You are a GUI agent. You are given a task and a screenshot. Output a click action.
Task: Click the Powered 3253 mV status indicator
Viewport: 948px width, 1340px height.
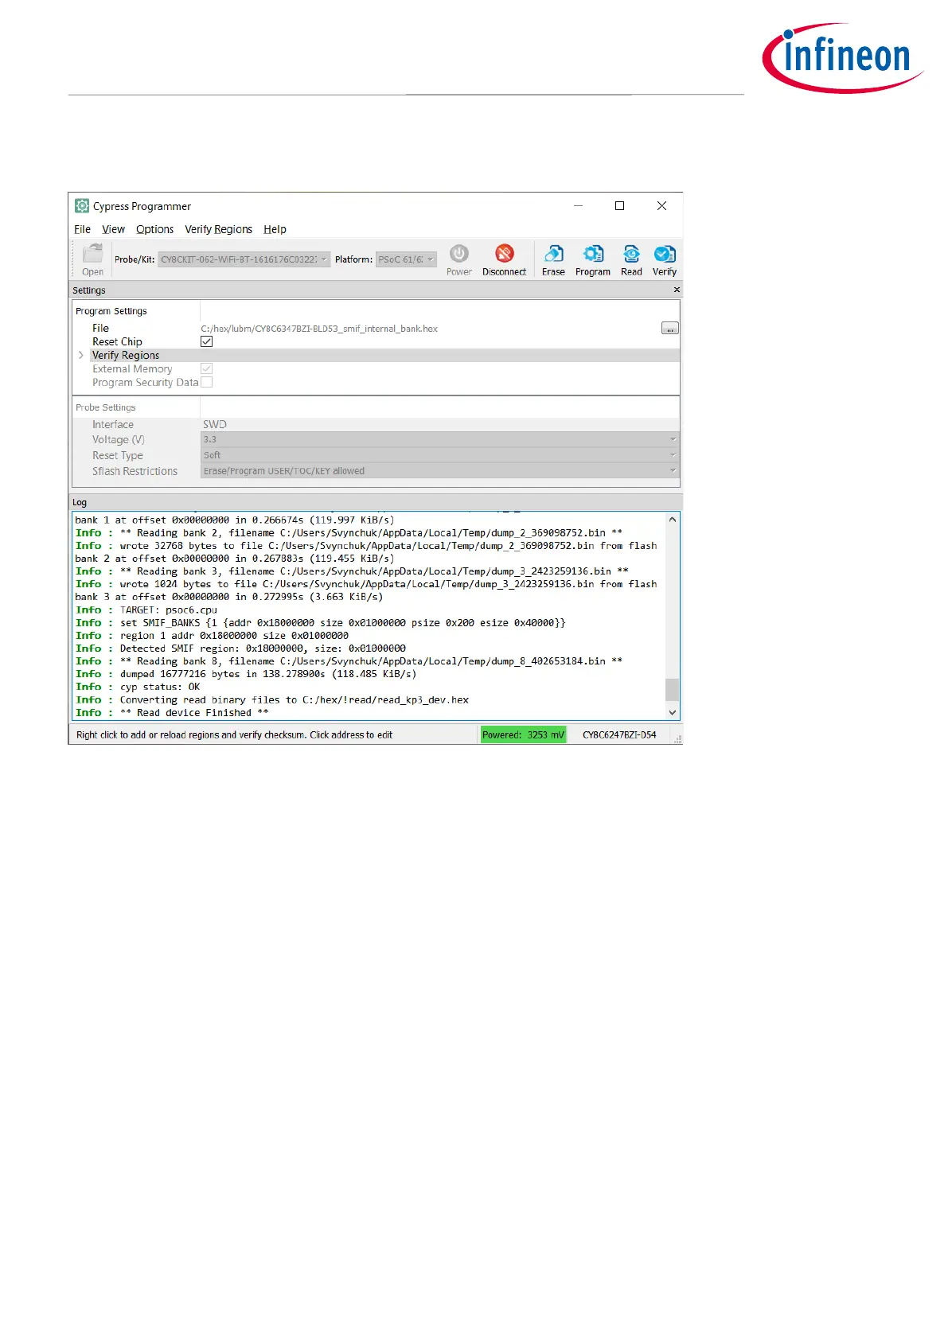coord(523,734)
